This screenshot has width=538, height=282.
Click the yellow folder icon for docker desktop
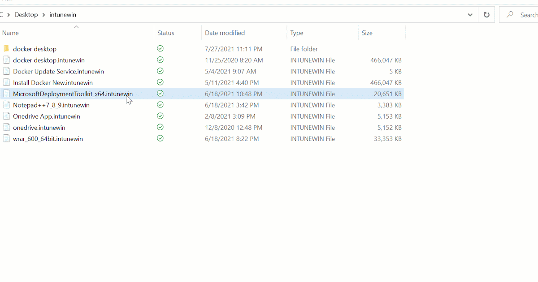(6, 48)
